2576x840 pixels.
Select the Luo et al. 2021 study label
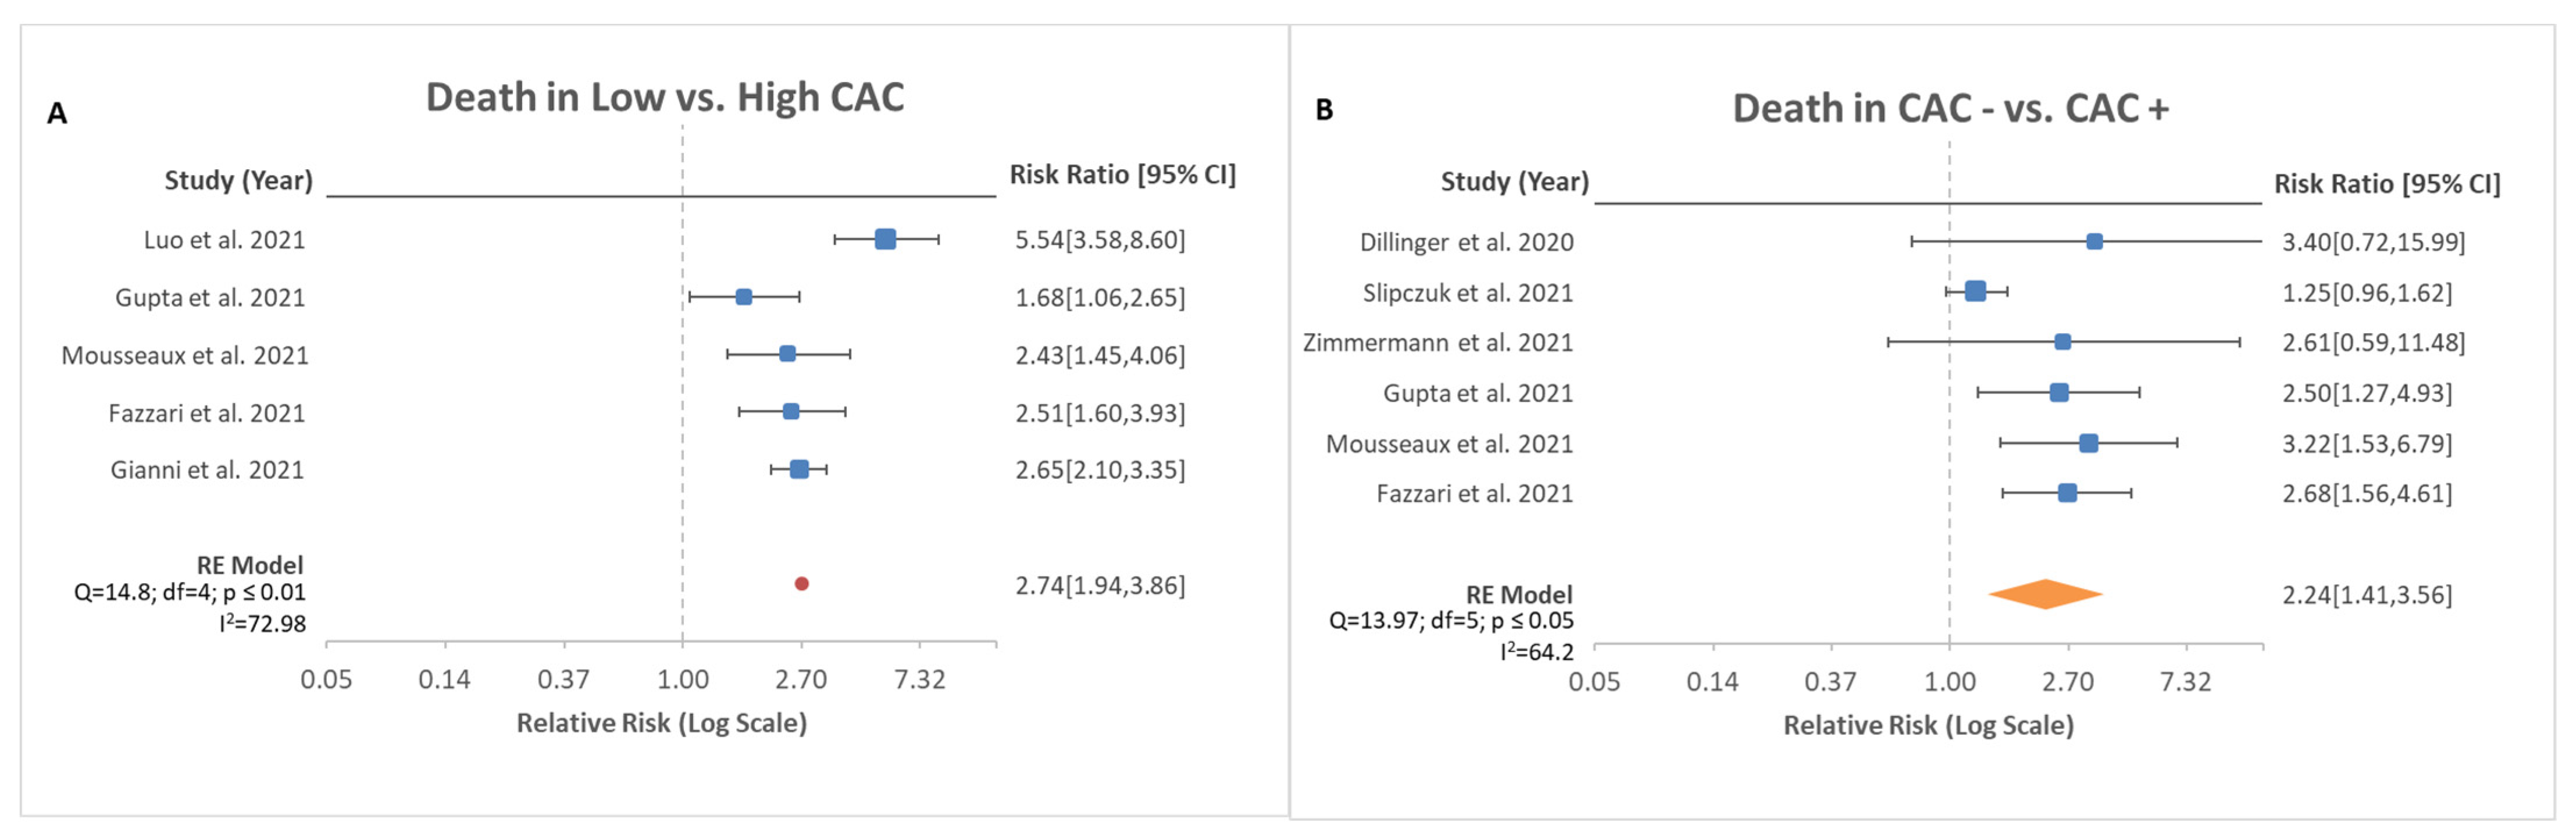coord(224,240)
